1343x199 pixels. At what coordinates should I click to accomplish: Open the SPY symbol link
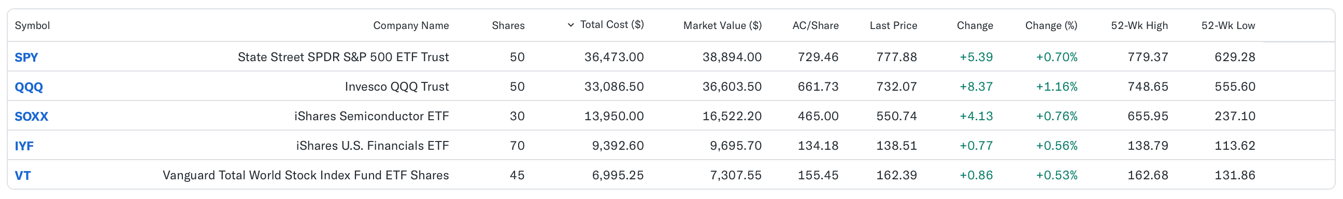(x=26, y=58)
